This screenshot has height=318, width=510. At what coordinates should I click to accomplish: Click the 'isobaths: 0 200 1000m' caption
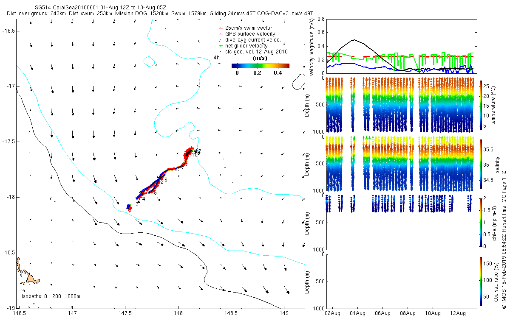[x=51, y=296]
